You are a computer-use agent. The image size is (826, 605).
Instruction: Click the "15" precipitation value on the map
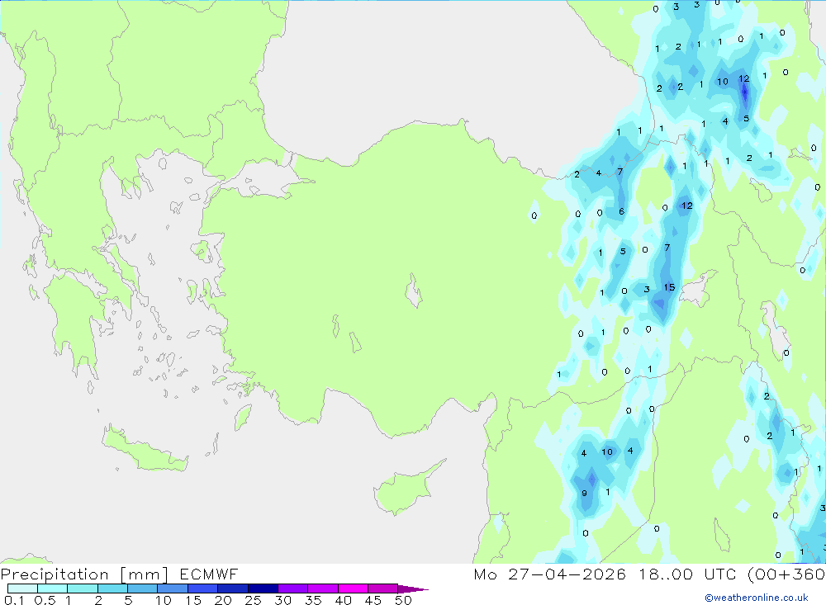click(x=669, y=287)
